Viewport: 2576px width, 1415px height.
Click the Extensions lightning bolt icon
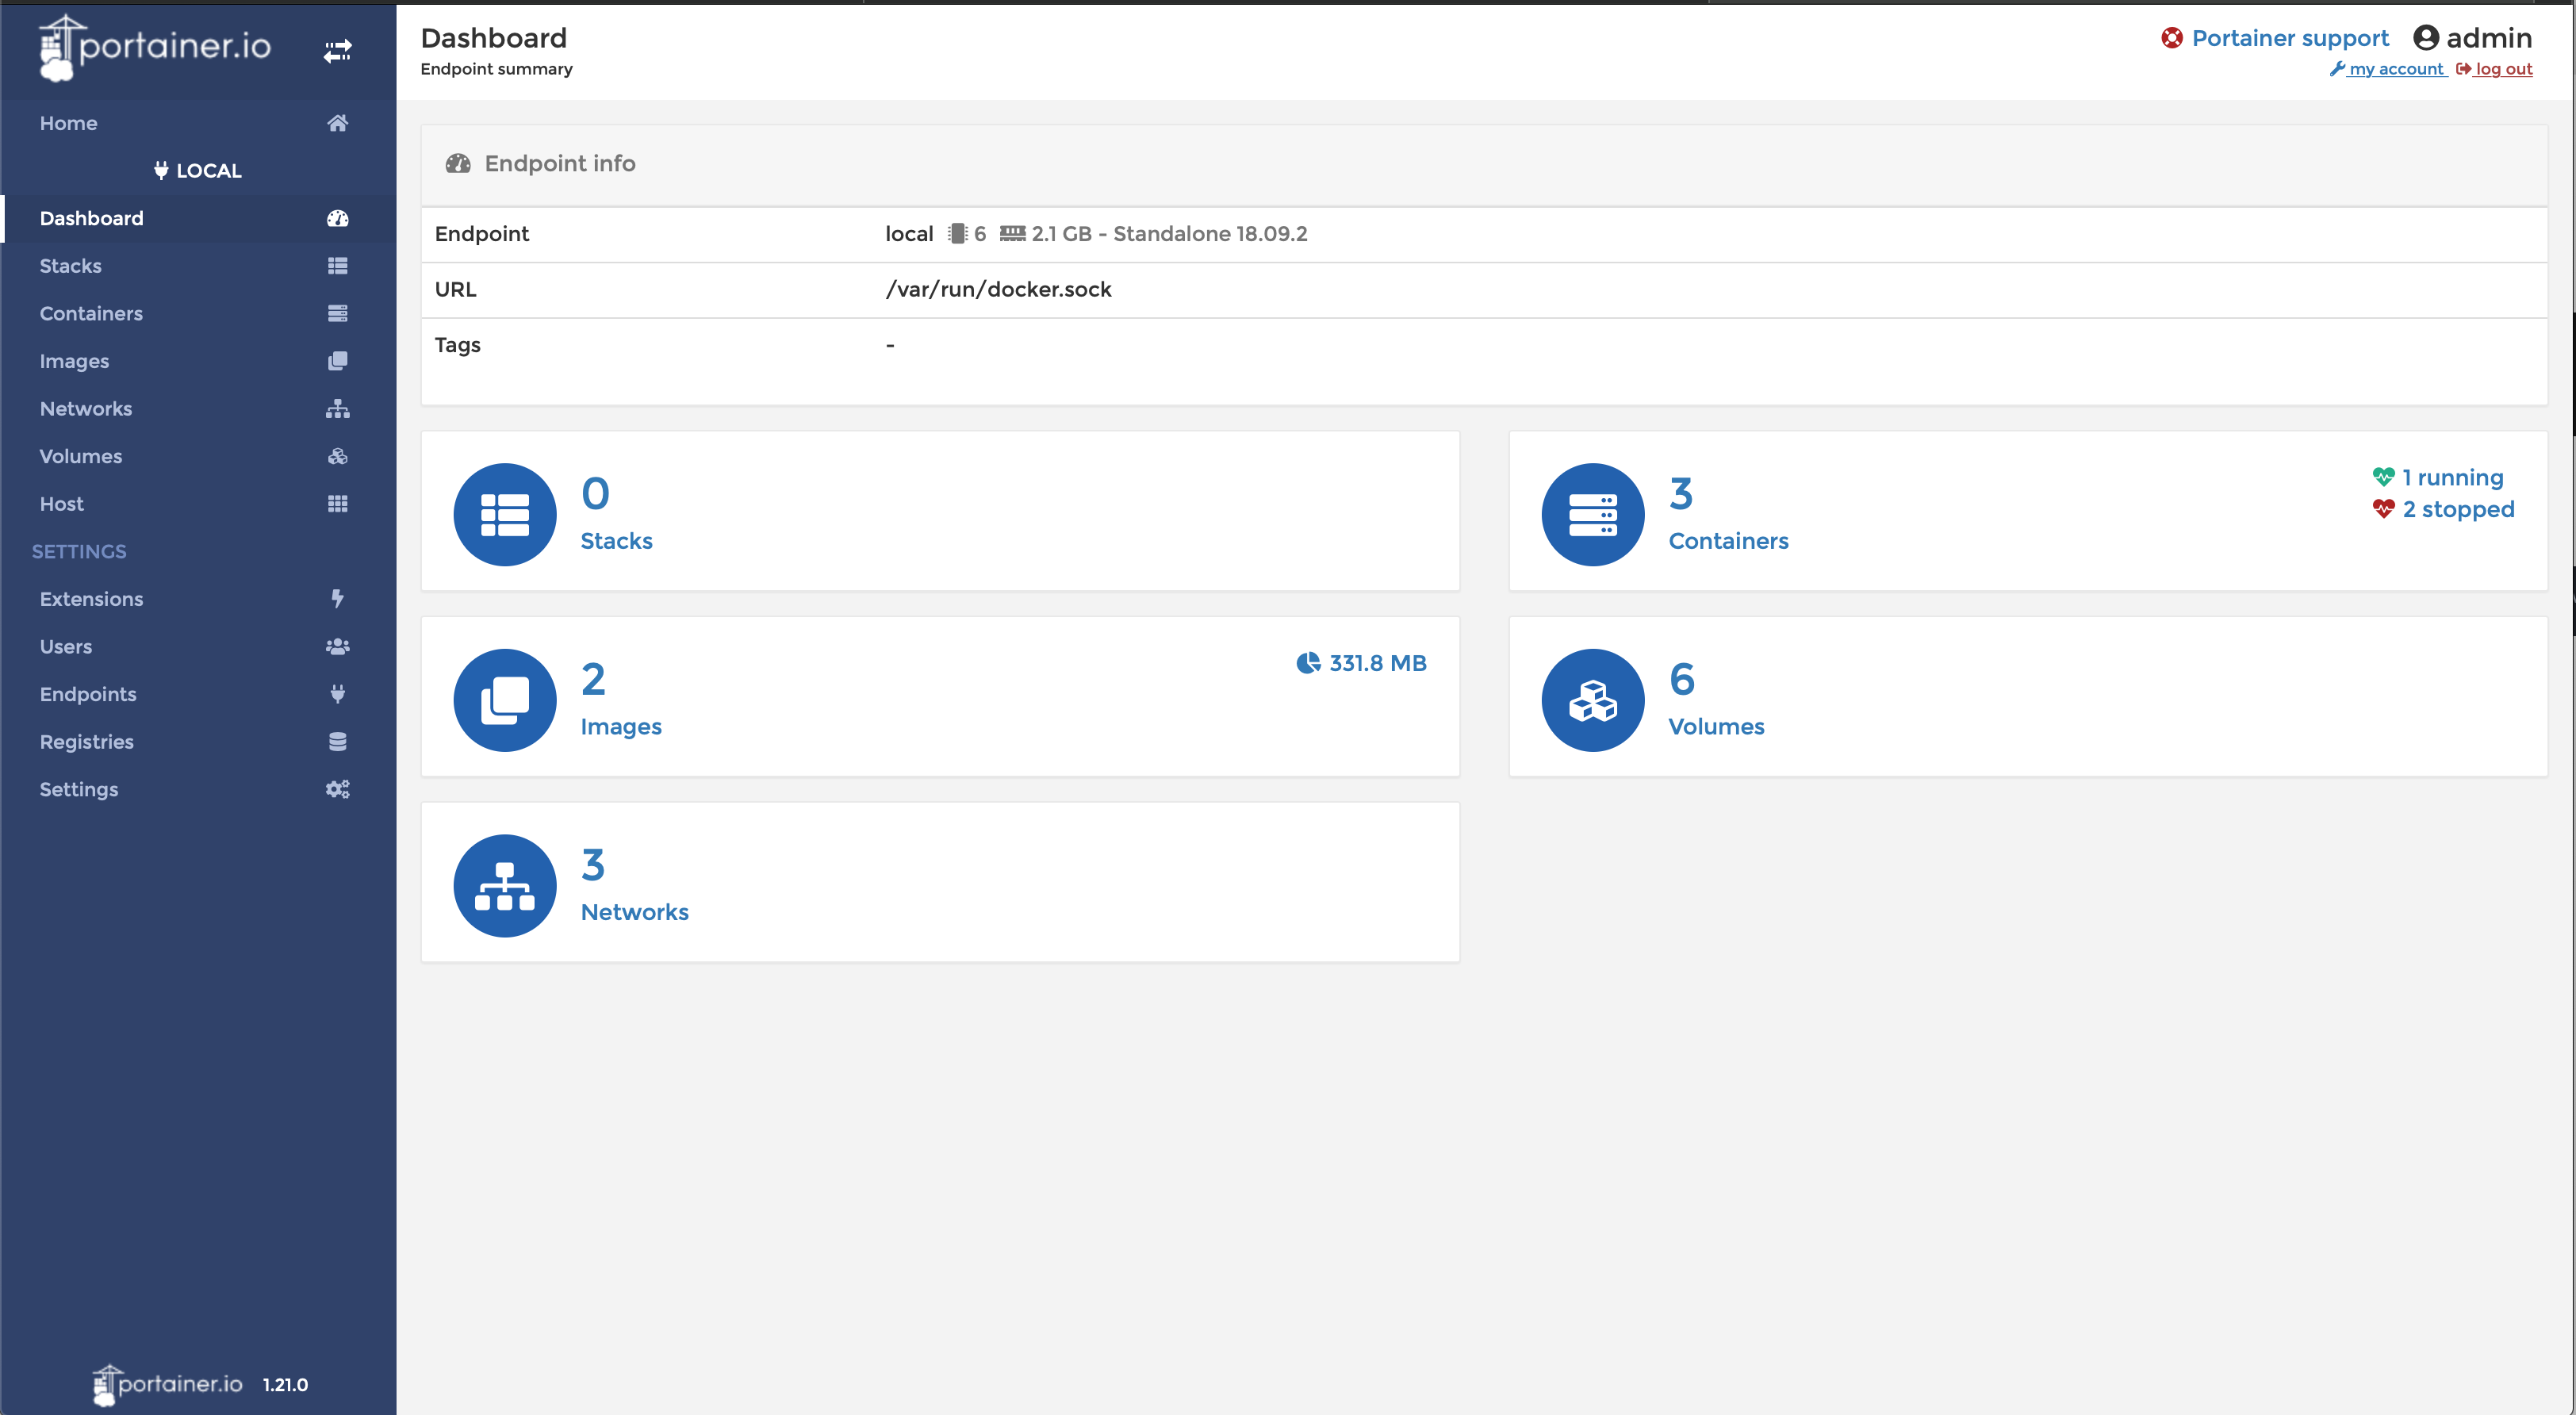337,599
